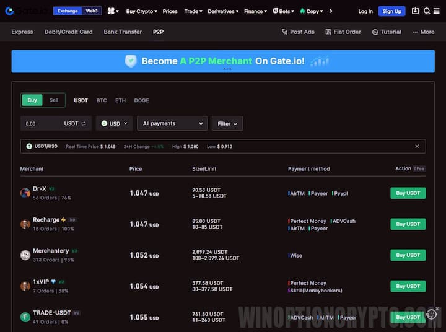This screenshot has width=446, height=332.
Task: Open the Bank Transfer tab
Action: 123,32
